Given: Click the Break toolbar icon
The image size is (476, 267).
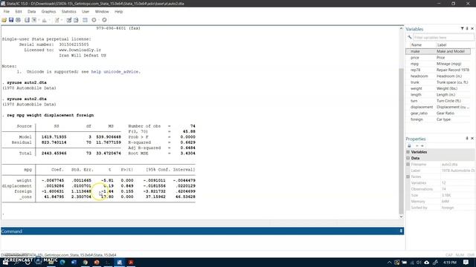Looking at the screenshot, I should pos(104,20).
